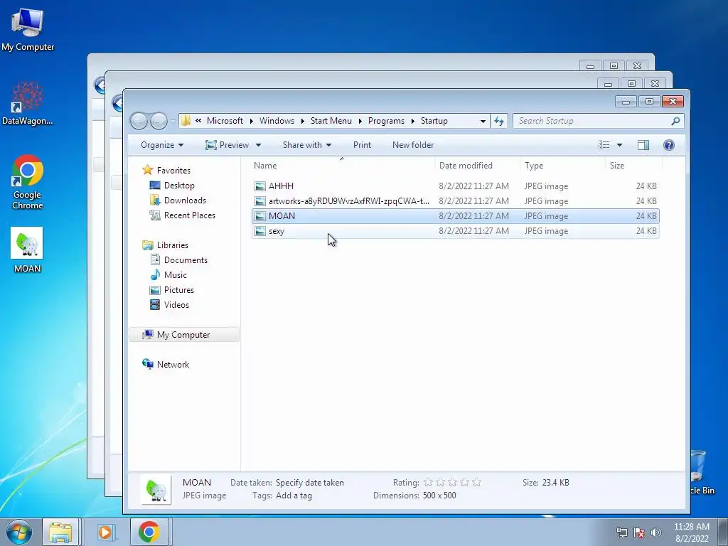Refresh the Startup folder view
Image resolution: width=728 pixels, height=546 pixels.
coord(499,121)
